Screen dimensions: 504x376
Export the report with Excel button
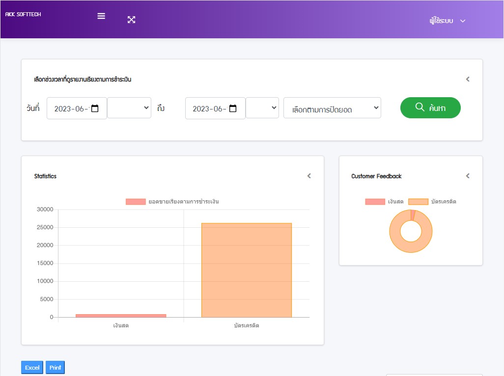point(32,368)
